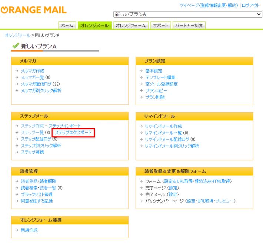Viewport: 263px width, 243px height.
Task: Click プランコピー link
Action: point(156,90)
